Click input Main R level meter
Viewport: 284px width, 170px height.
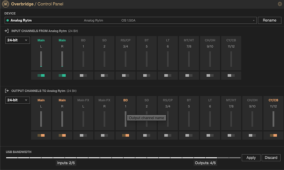[62, 59]
